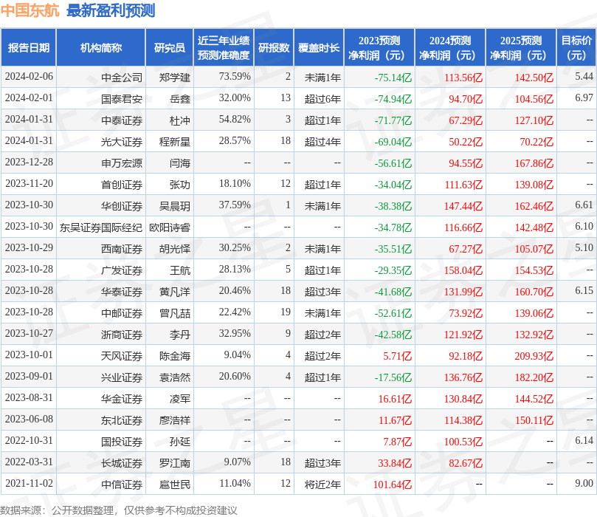The width and height of the screenshot is (597, 517).
Task: Click the 100.53亿 forecast value
Action: click(463, 442)
